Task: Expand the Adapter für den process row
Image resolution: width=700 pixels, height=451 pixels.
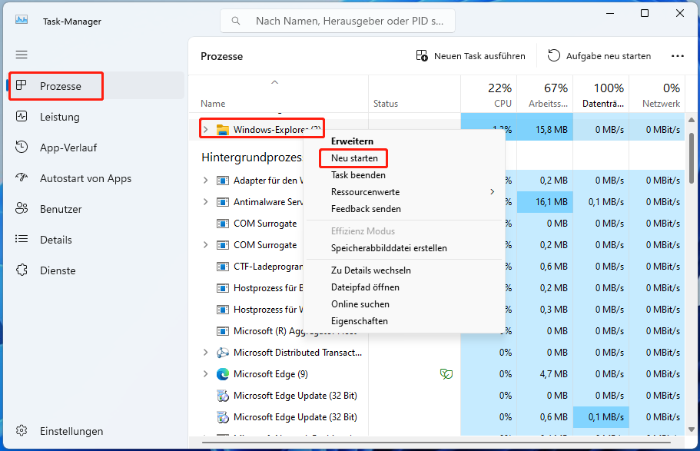Action: pyautogui.click(x=206, y=181)
